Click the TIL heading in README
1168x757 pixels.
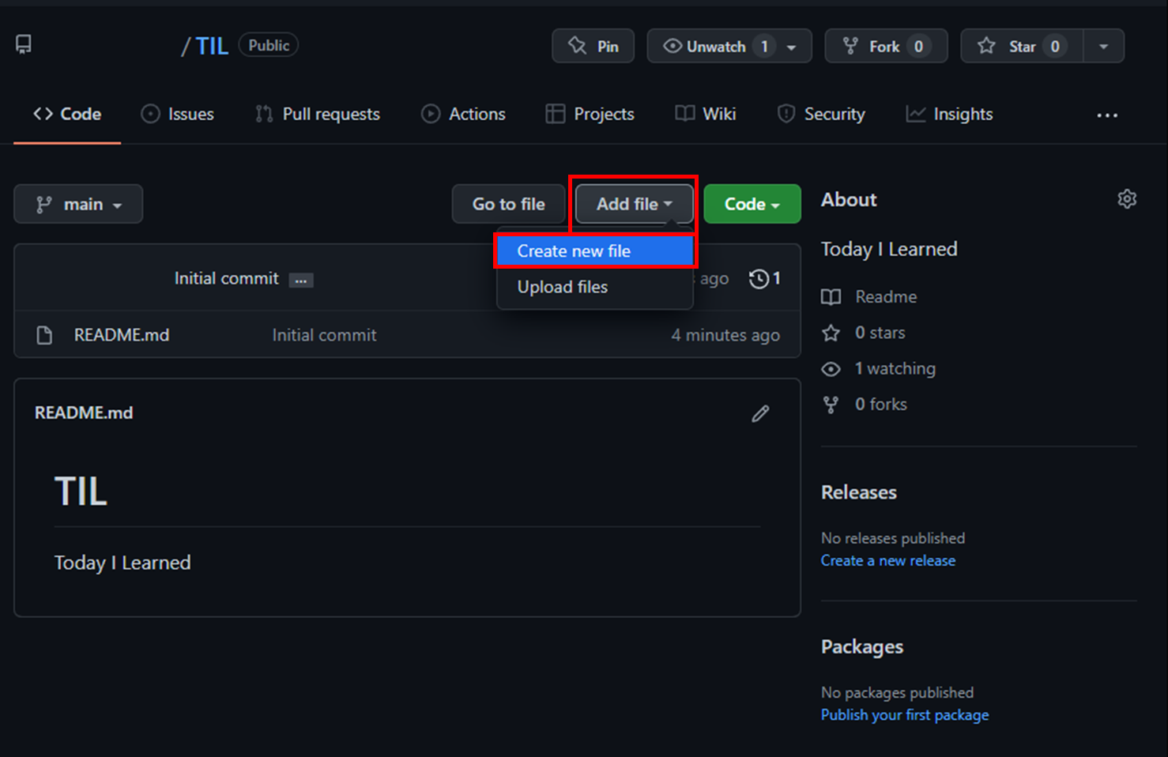(81, 491)
